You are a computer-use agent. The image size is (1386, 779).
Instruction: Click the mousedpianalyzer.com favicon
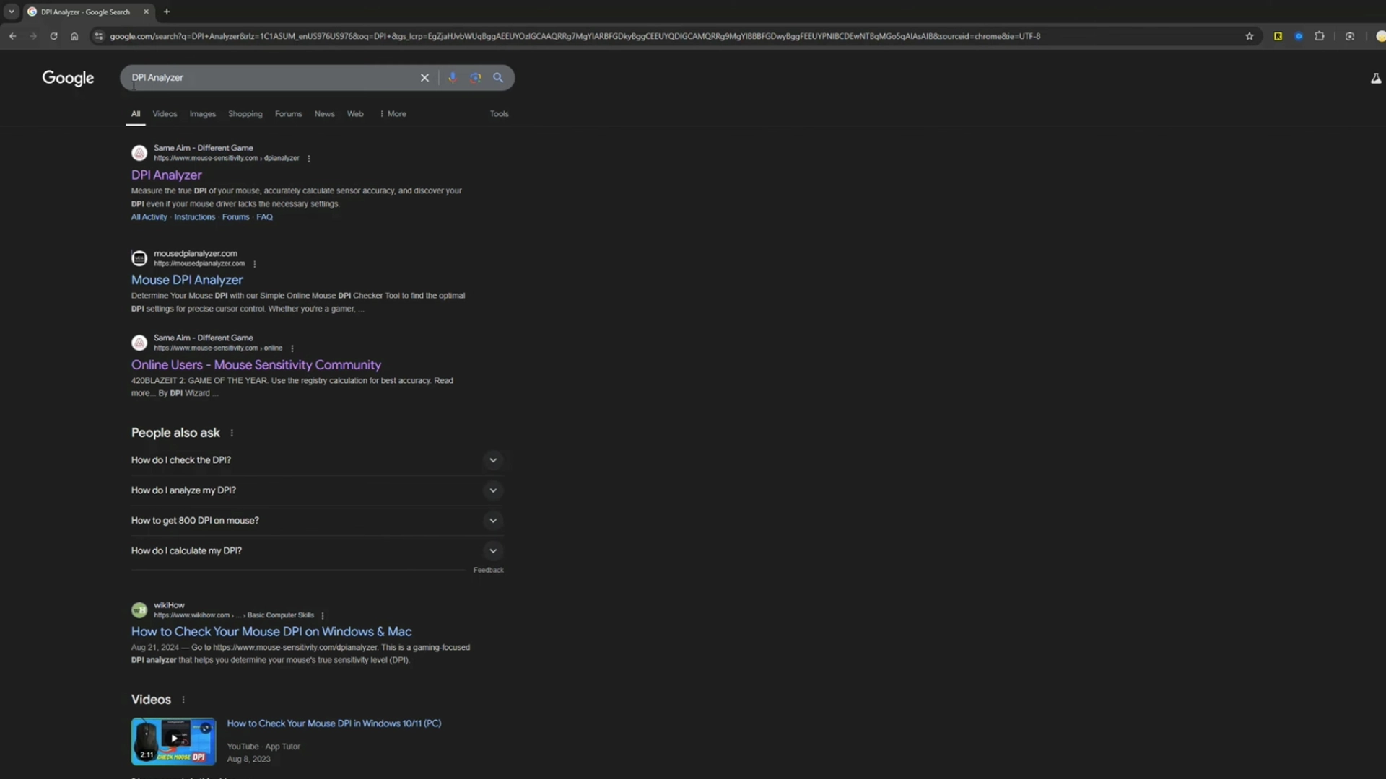(x=139, y=258)
